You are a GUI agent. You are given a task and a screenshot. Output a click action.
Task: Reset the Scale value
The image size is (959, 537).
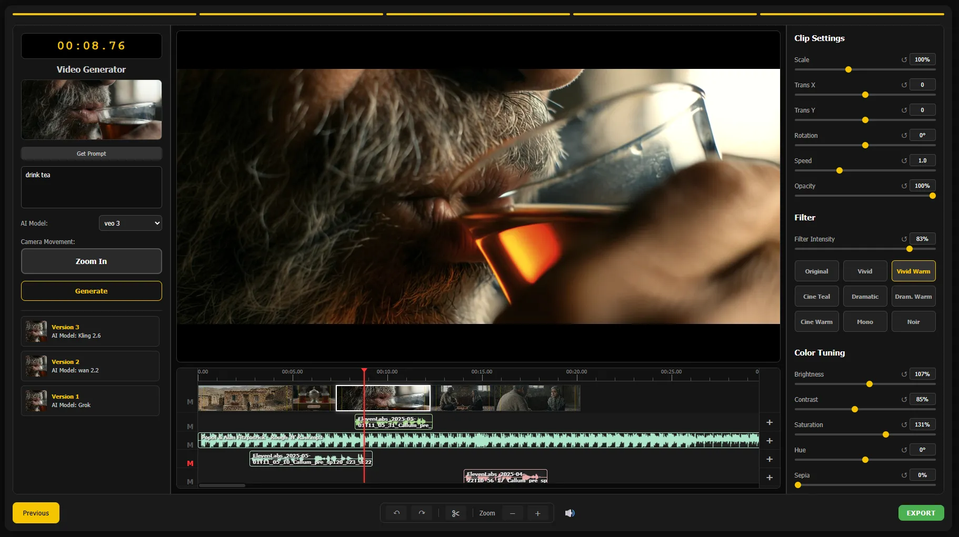904,59
